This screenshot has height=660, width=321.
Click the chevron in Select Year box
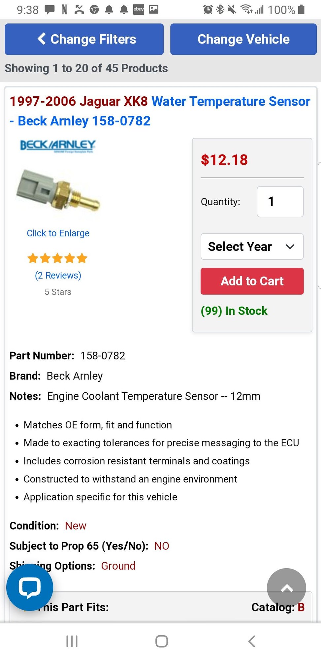[x=290, y=247]
